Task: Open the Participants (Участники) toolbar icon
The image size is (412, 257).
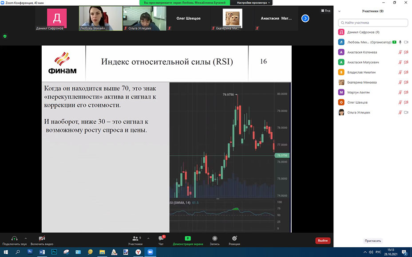Action: click(135, 238)
